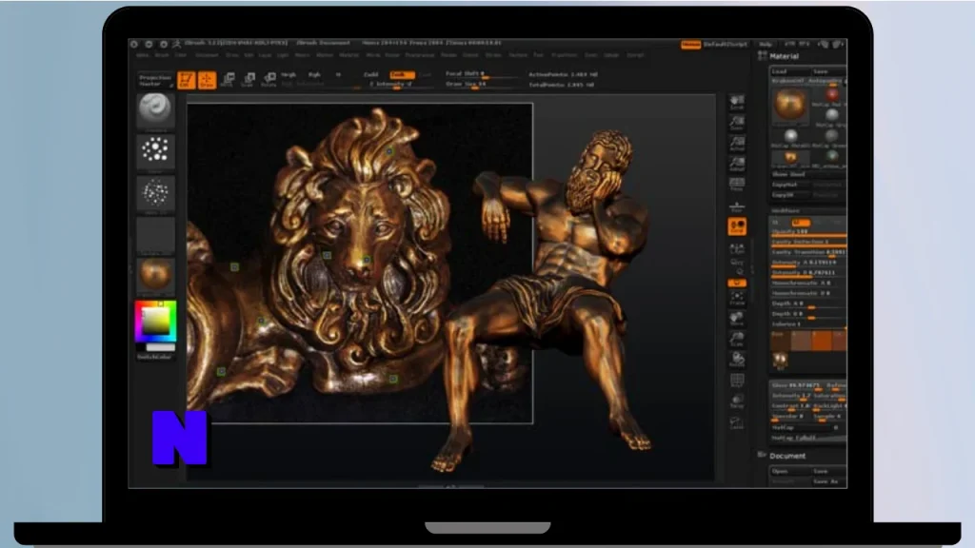
Task: Click the SwitchColor button
Action: pyautogui.click(x=154, y=358)
